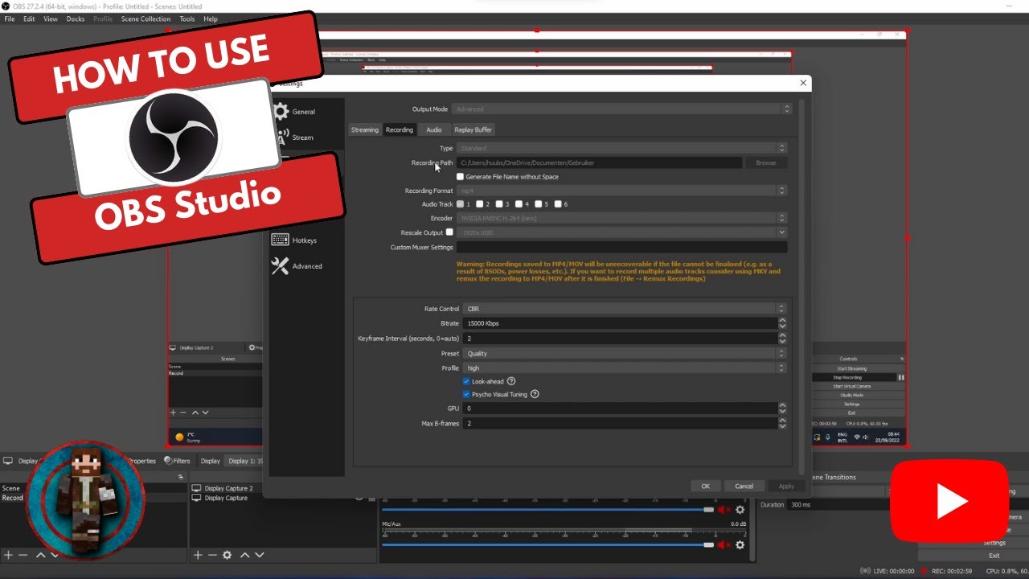
Task: Open the Stream settings section icon
Action: (281, 137)
